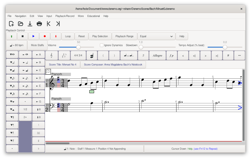251x159 pixels.
Task: Toggle the Loop playback button
Action: [x=68, y=36]
